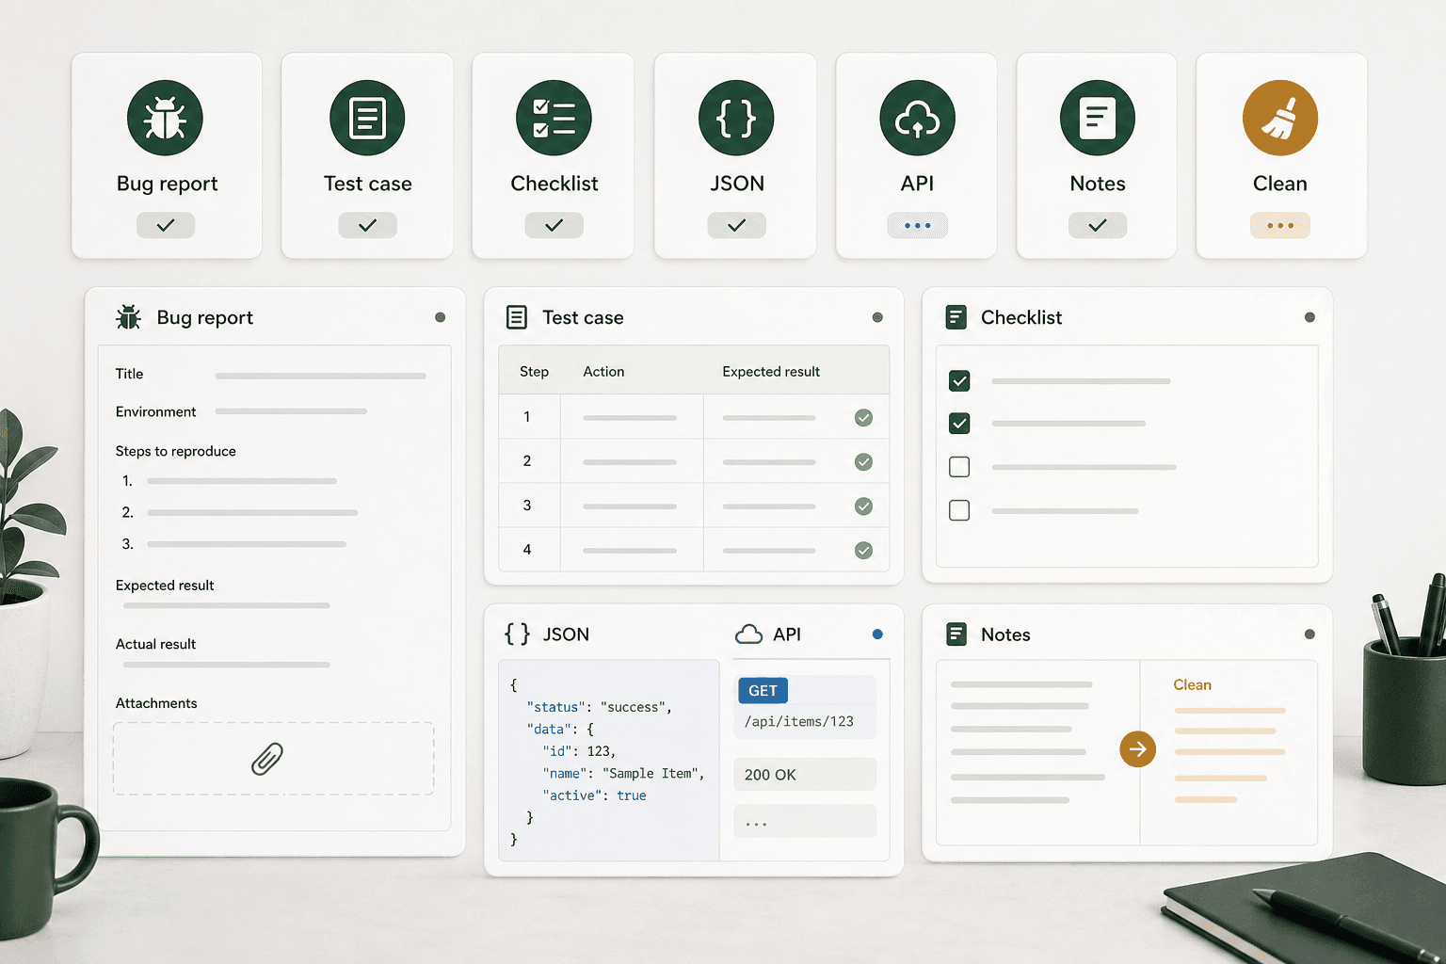Click the checkmark badge under Test case card

tap(367, 225)
